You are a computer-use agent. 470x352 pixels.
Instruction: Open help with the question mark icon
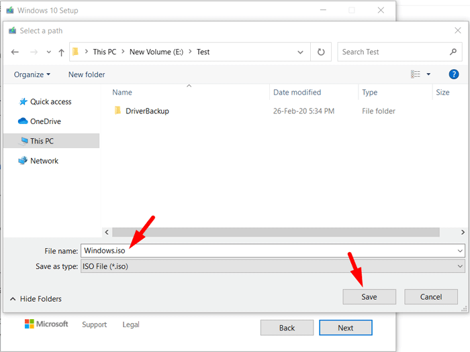point(454,74)
